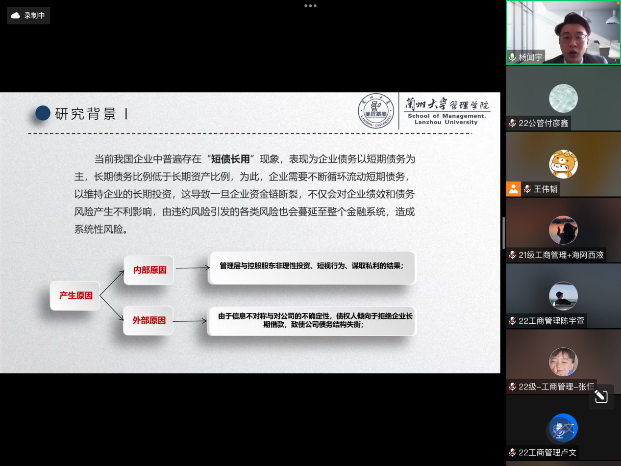
Task: Click muted mic icon beside 22工商管理陈宇萱
Action: tap(513, 321)
